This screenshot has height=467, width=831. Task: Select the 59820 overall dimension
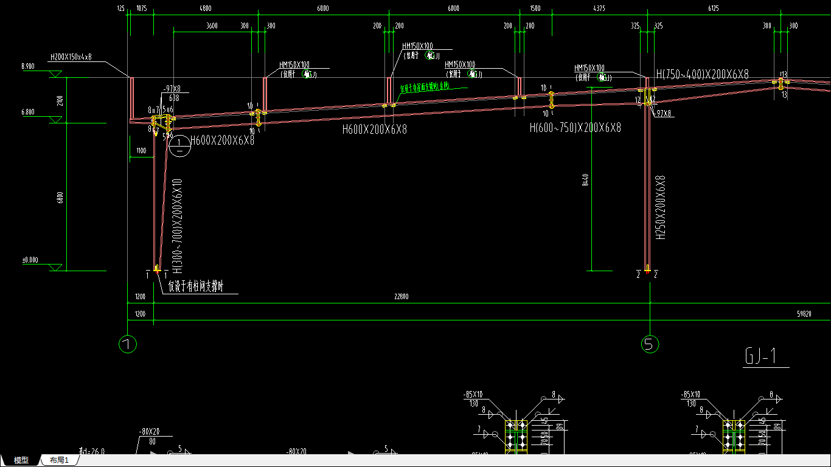[804, 314]
